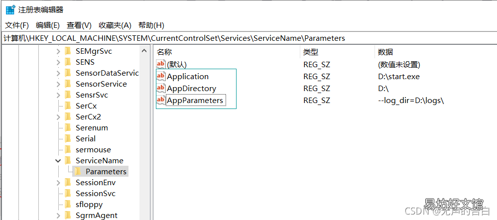This screenshot has height=220, width=497.
Task: Click the (数值未设置) data cell
Action: point(399,65)
